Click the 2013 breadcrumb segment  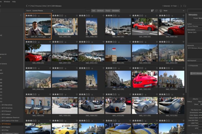tap(49, 6)
